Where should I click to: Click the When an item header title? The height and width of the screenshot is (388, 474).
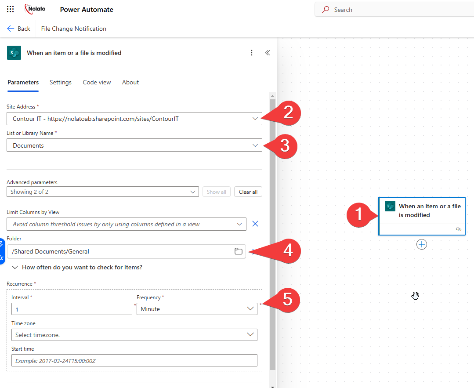pyautogui.click(x=74, y=53)
